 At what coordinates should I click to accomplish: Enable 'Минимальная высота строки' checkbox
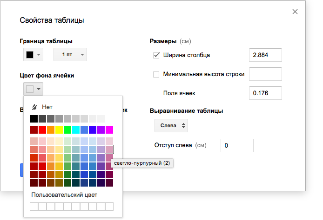pos(156,74)
